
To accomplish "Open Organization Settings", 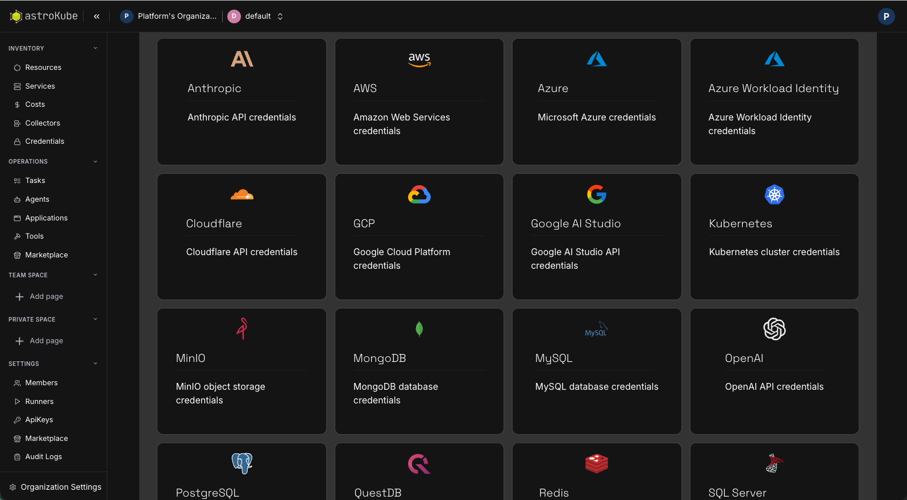I will tap(55, 487).
